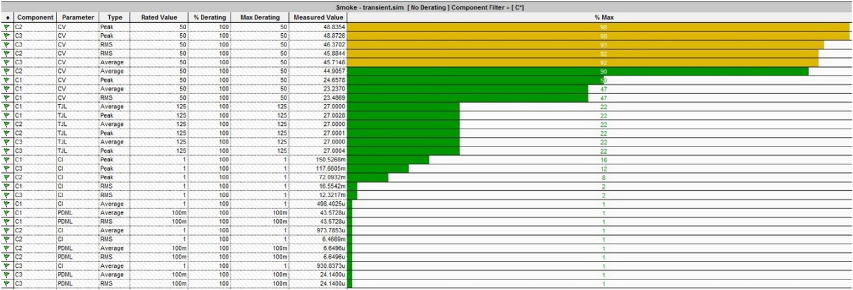Click the green 90 percent bar for C2 Average
This screenshot has height=290, width=853.
pyautogui.click(x=577, y=71)
